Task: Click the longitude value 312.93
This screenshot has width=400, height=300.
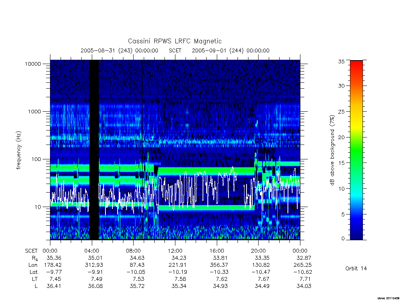Action: coord(94,265)
